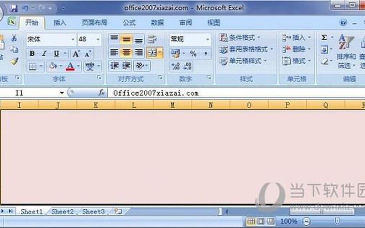Click accounting number format icon
Screen dimensions: 365x228
tap(176, 53)
